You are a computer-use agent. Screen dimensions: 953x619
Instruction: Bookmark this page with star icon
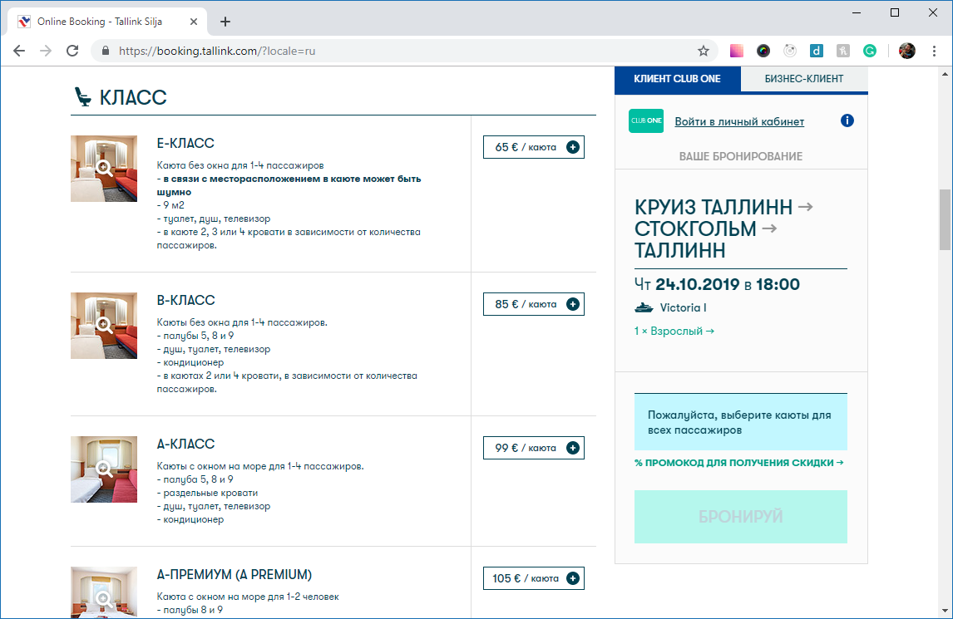tap(704, 51)
